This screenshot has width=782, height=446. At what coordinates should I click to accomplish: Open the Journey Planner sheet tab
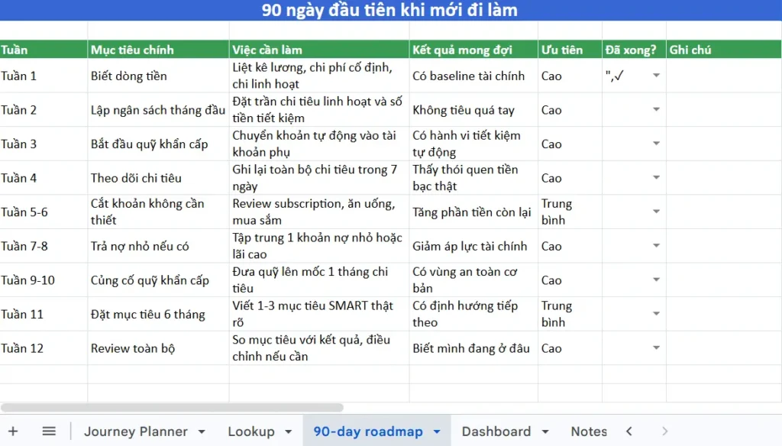click(137, 431)
